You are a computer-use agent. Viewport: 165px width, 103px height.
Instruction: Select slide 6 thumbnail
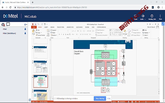(40, 67)
